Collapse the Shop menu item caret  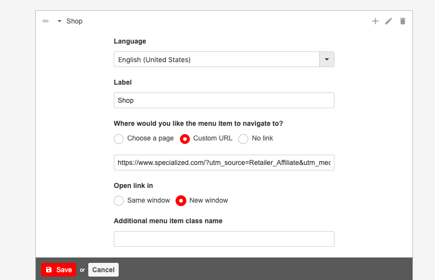(x=59, y=21)
